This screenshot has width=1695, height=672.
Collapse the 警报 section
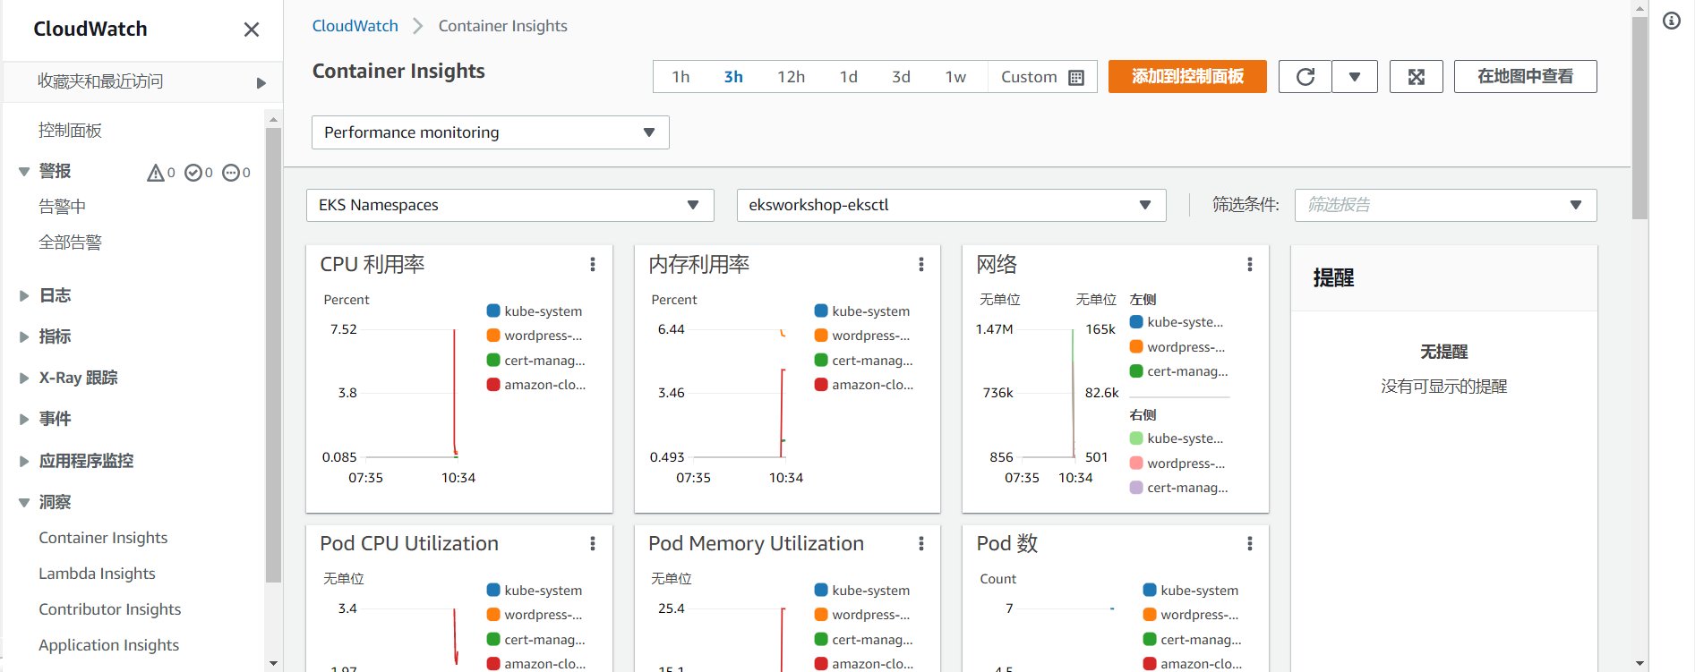click(x=24, y=172)
